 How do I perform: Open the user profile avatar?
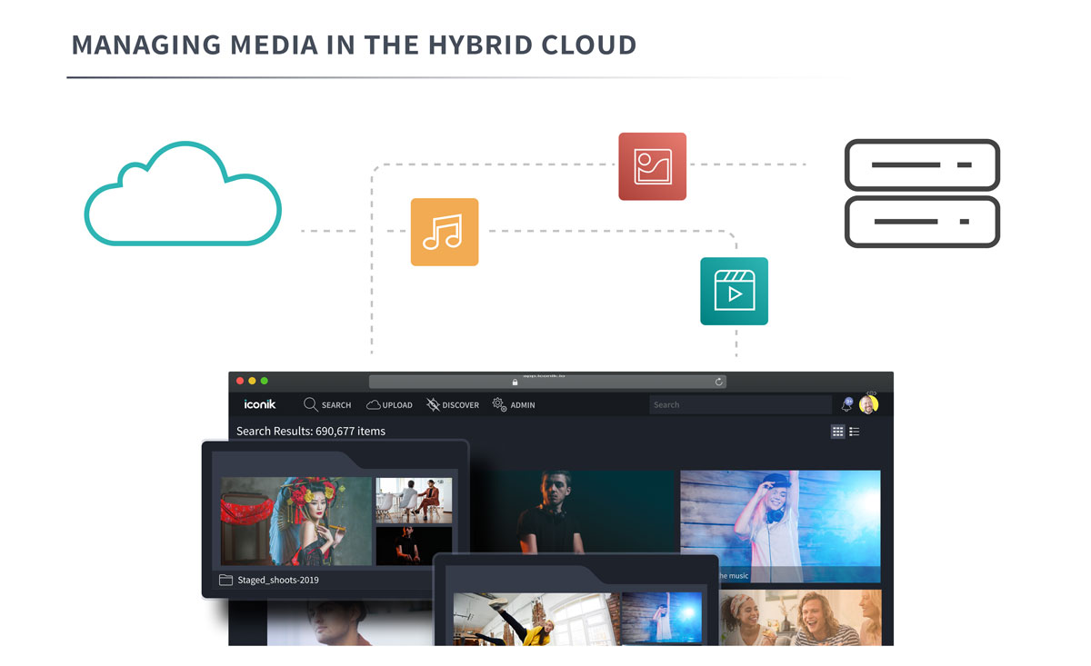pyautogui.click(x=868, y=404)
